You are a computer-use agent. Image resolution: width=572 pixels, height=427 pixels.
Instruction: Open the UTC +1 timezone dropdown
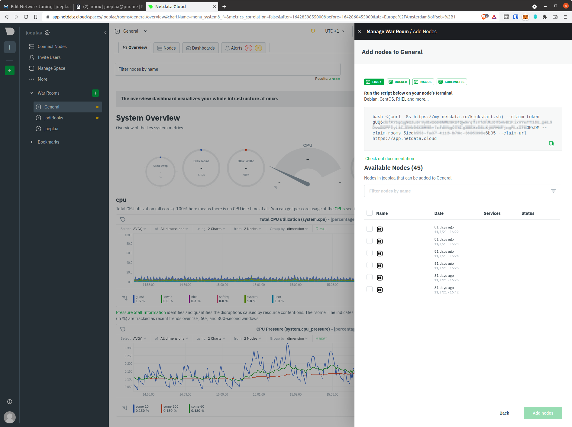coord(335,31)
